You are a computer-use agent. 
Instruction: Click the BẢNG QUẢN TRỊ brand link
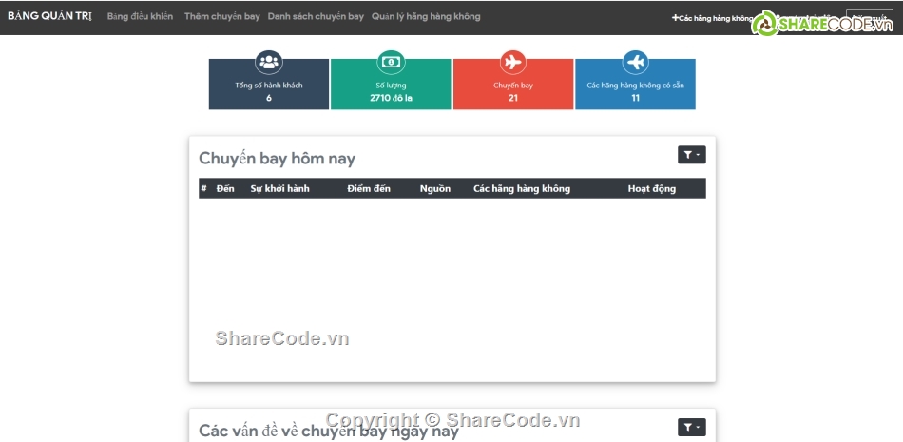[x=49, y=16]
